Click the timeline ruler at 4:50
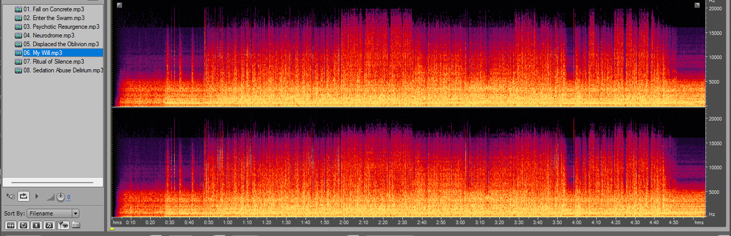The height and width of the screenshot is (236, 731). [x=673, y=222]
